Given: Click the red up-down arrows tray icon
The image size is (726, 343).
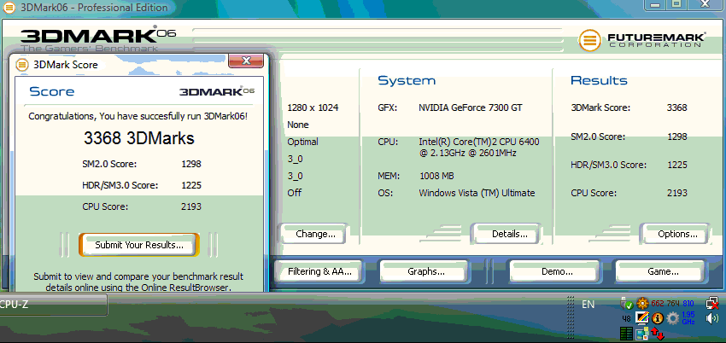Looking at the screenshot, I should [657, 331].
